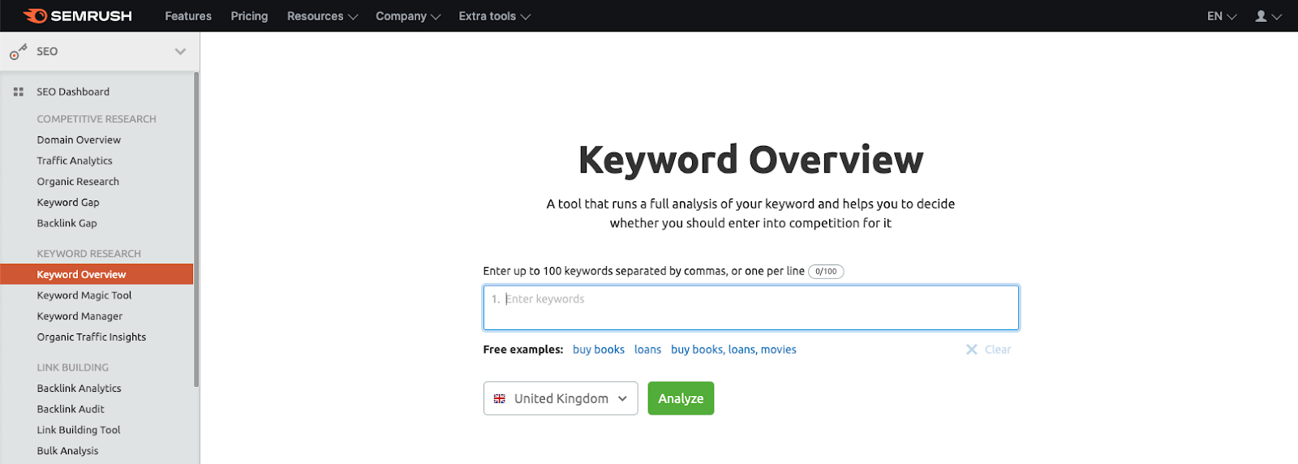Click the 0/100 keyword counter badge

[x=826, y=272]
